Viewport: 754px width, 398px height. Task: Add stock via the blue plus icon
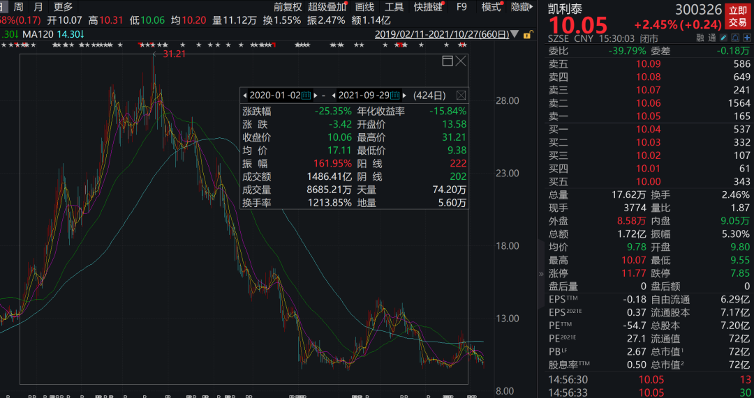746,38
